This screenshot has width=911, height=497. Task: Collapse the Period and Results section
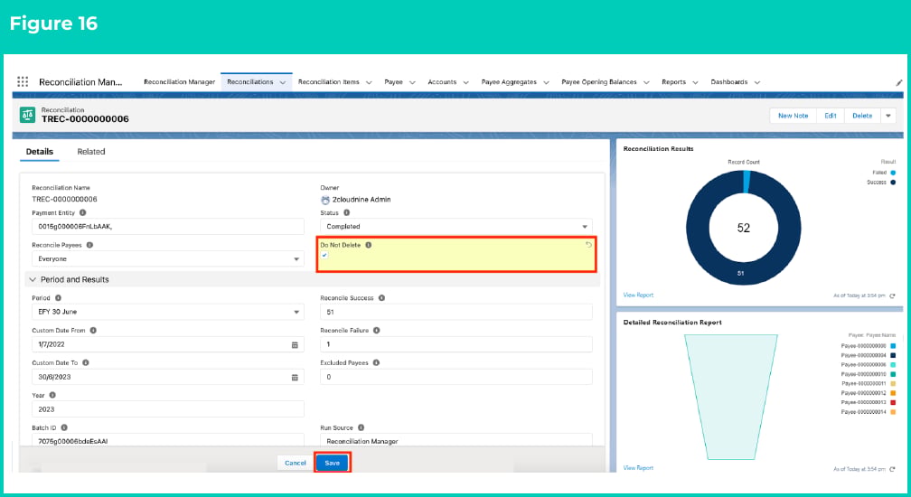tap(33, 280)
